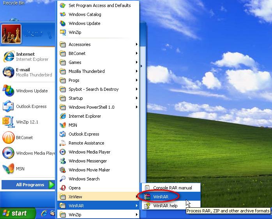Click WinZip 12.1 icon in recent programs

(x=8, y=122)
